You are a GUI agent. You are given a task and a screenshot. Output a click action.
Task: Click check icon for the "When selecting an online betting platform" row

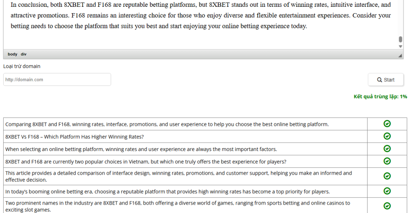387,149
